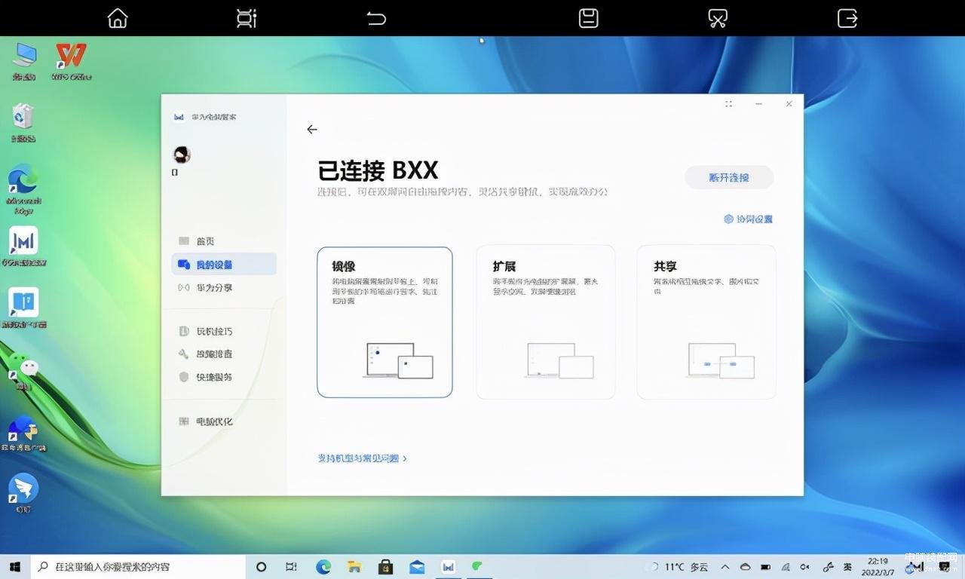This screenshot has height=579, width=965.
Task: Switch the 英 input method indicator in the tray
Action: [847, 567]
